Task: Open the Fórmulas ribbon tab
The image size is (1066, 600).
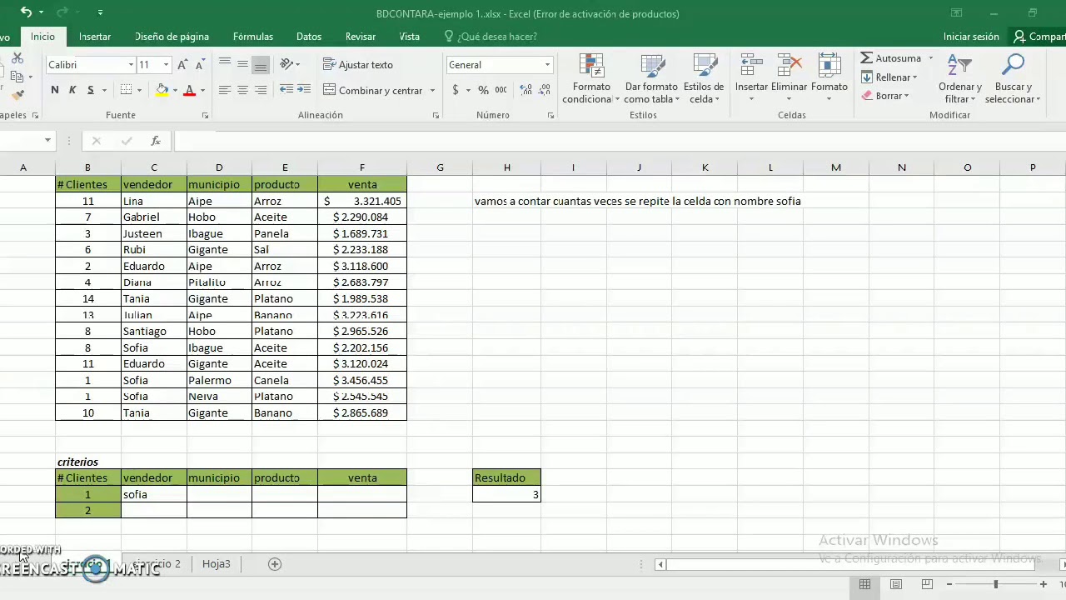Action: [253, 37]
